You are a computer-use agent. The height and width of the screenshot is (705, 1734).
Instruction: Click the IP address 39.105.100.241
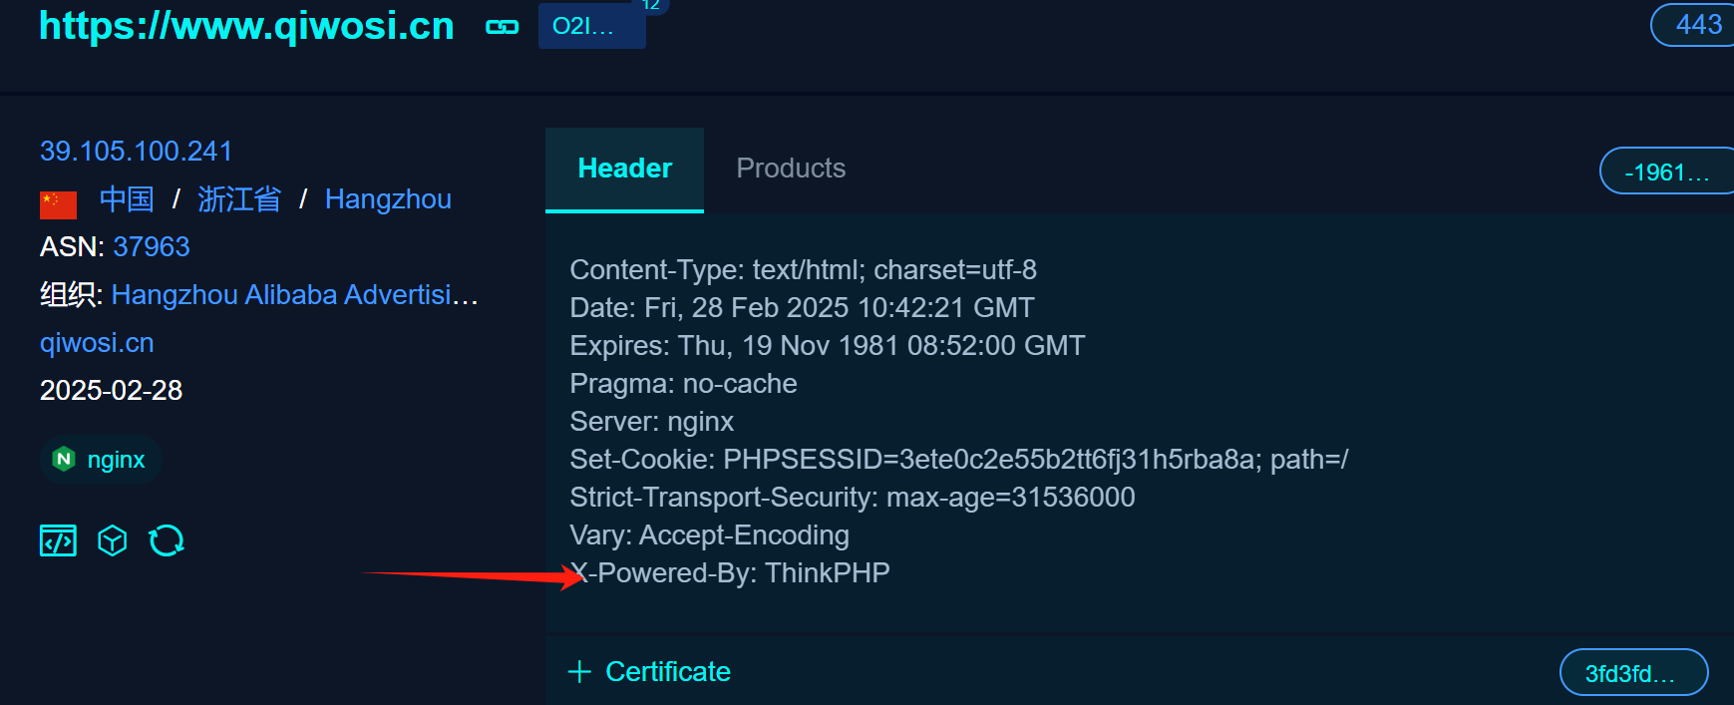pos(136,152)
